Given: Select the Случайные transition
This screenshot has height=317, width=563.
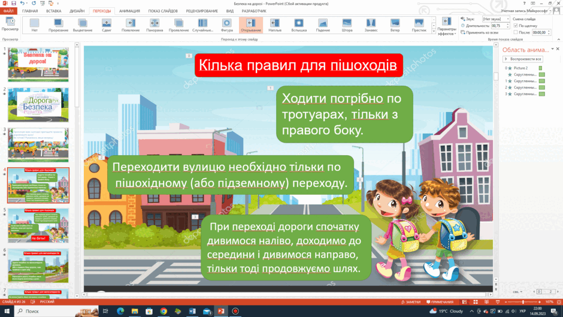Looking at the screenshot, I should pos(202,25).
